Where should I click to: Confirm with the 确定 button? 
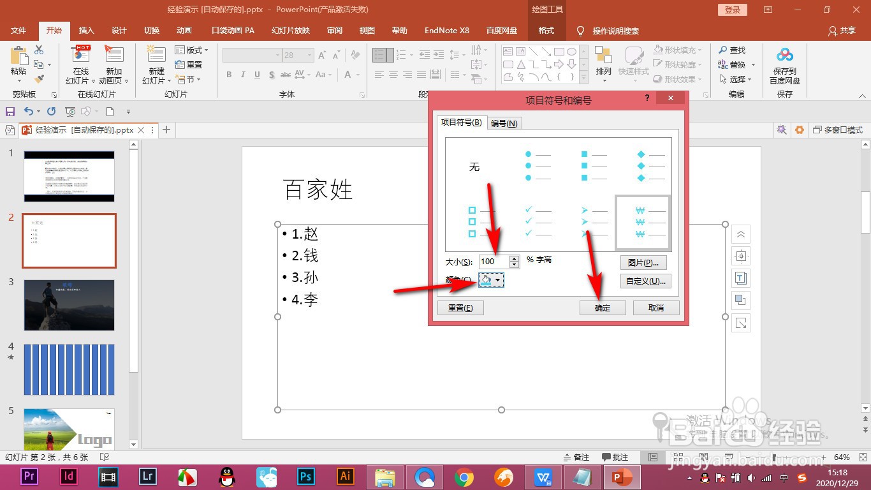(602, 308)
